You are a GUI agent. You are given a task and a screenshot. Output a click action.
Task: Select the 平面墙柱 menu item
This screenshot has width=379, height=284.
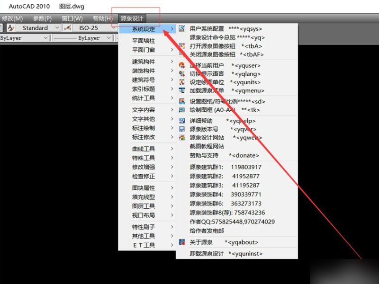(147, 41)
